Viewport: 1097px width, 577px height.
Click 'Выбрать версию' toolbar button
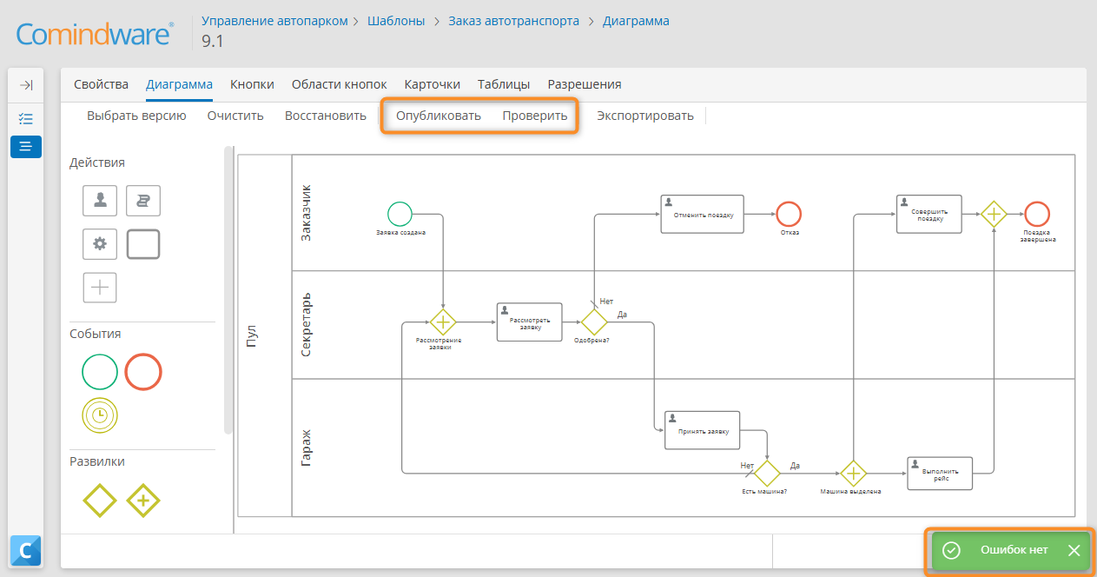click(136, 116)
